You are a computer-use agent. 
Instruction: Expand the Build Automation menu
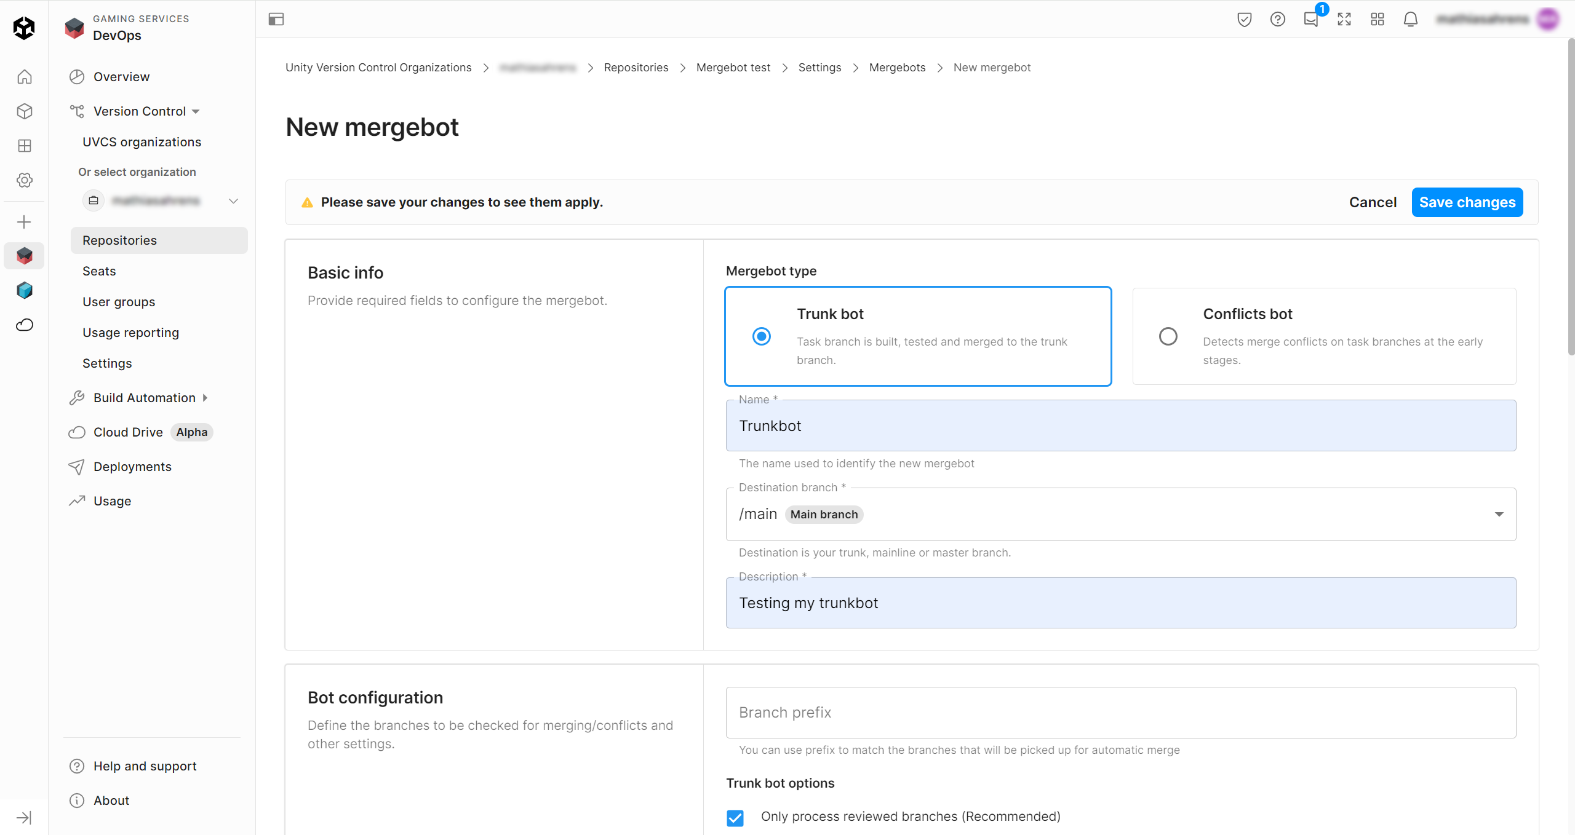click(145, 398)
